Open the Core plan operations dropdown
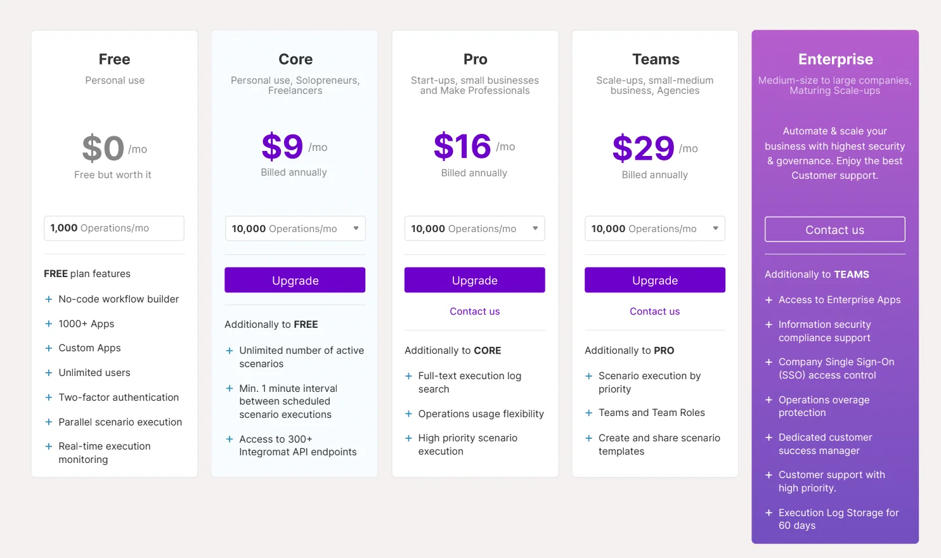 [x=295, y=229]
